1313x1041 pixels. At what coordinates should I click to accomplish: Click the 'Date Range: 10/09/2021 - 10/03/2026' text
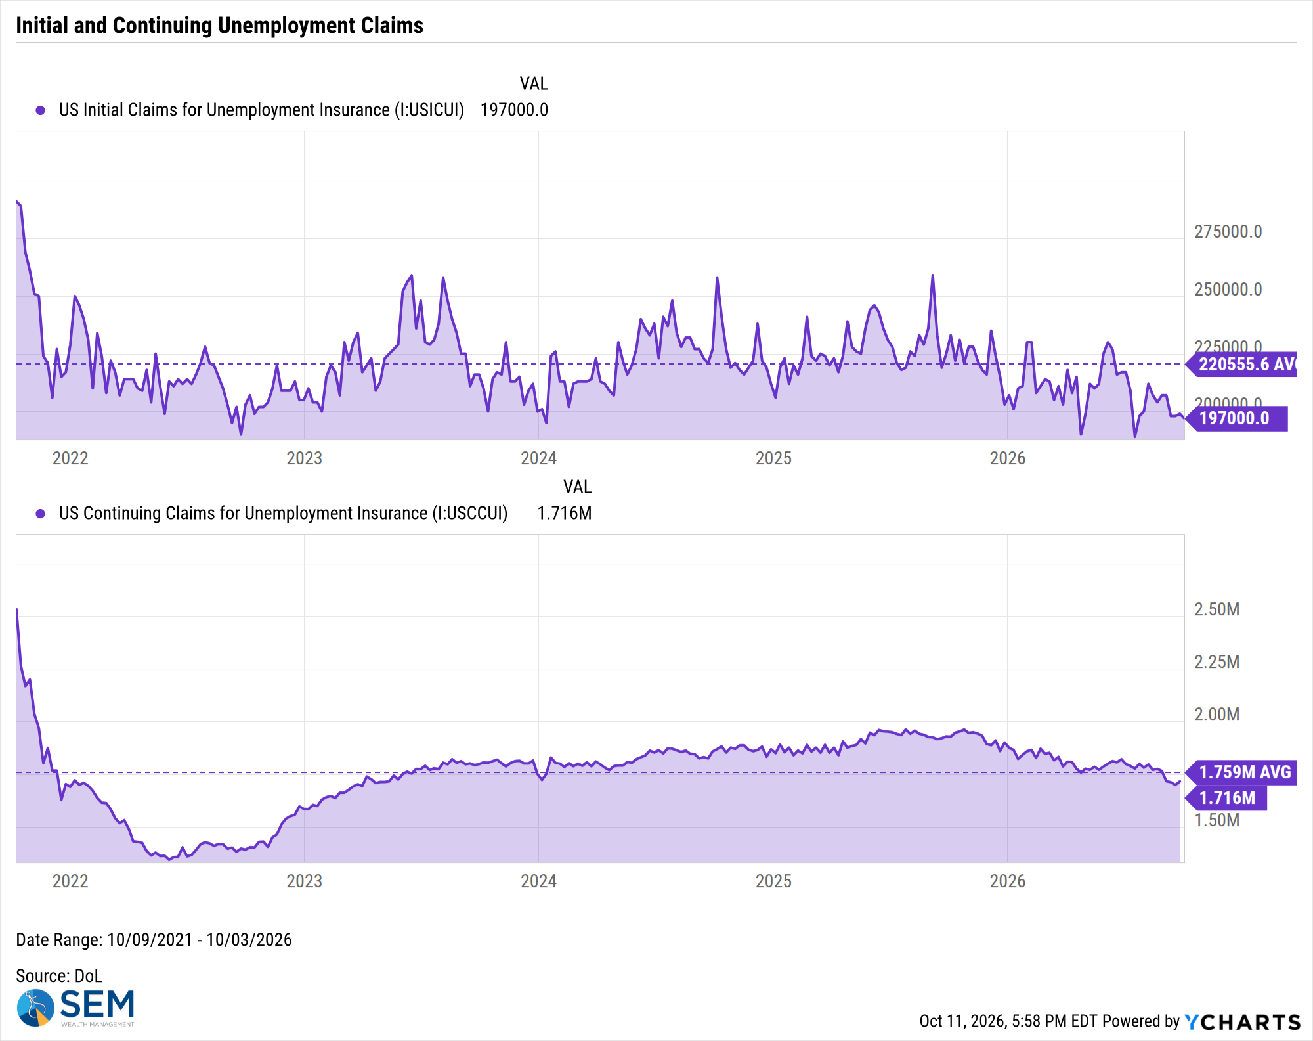(x=154, y=940)
